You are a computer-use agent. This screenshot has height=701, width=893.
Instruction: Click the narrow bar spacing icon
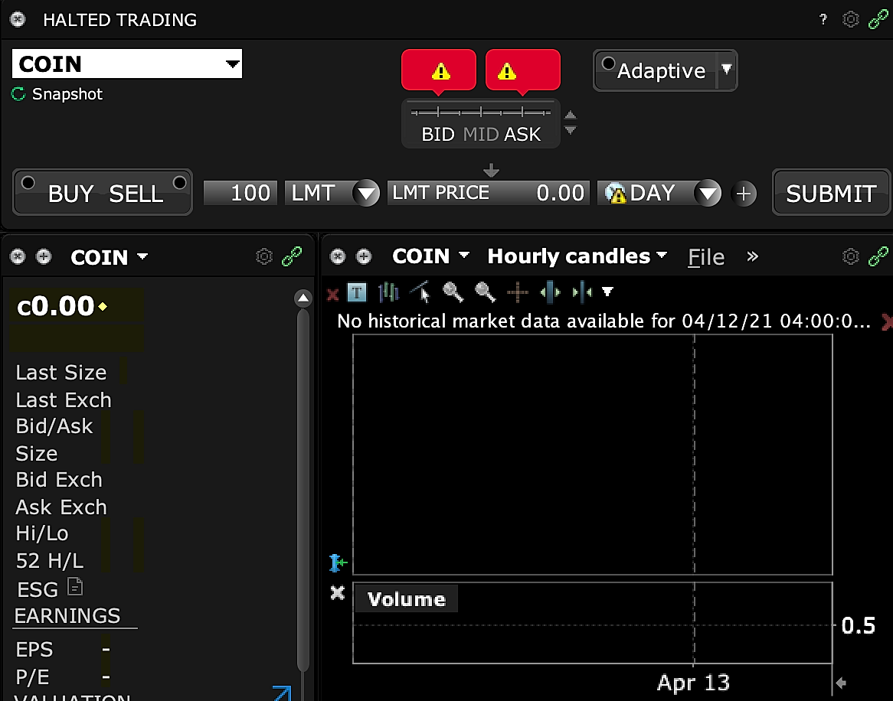click(x=582, y=292)
